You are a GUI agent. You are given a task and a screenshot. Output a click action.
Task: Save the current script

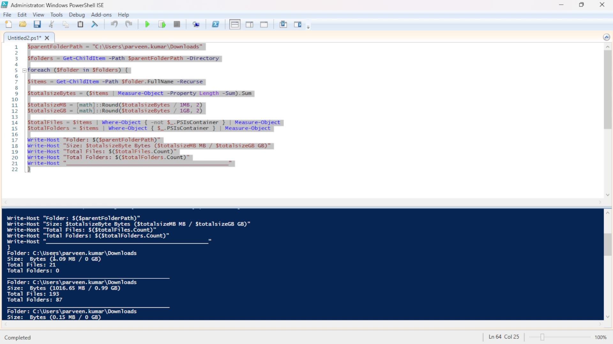click(37, 24)
